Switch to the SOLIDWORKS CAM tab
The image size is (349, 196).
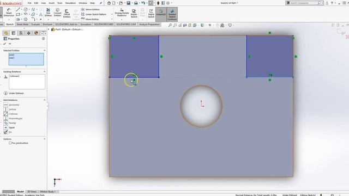[126, 24]
